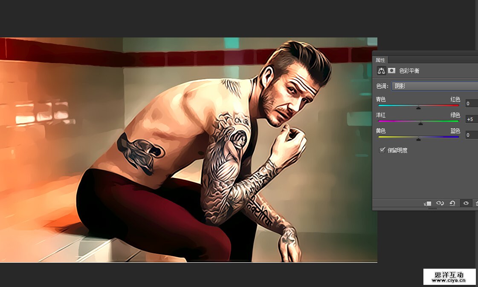Click the view previous state icon
Viewport: 478px width, 287px height.
pyautogui.click(x=440, y=204)
